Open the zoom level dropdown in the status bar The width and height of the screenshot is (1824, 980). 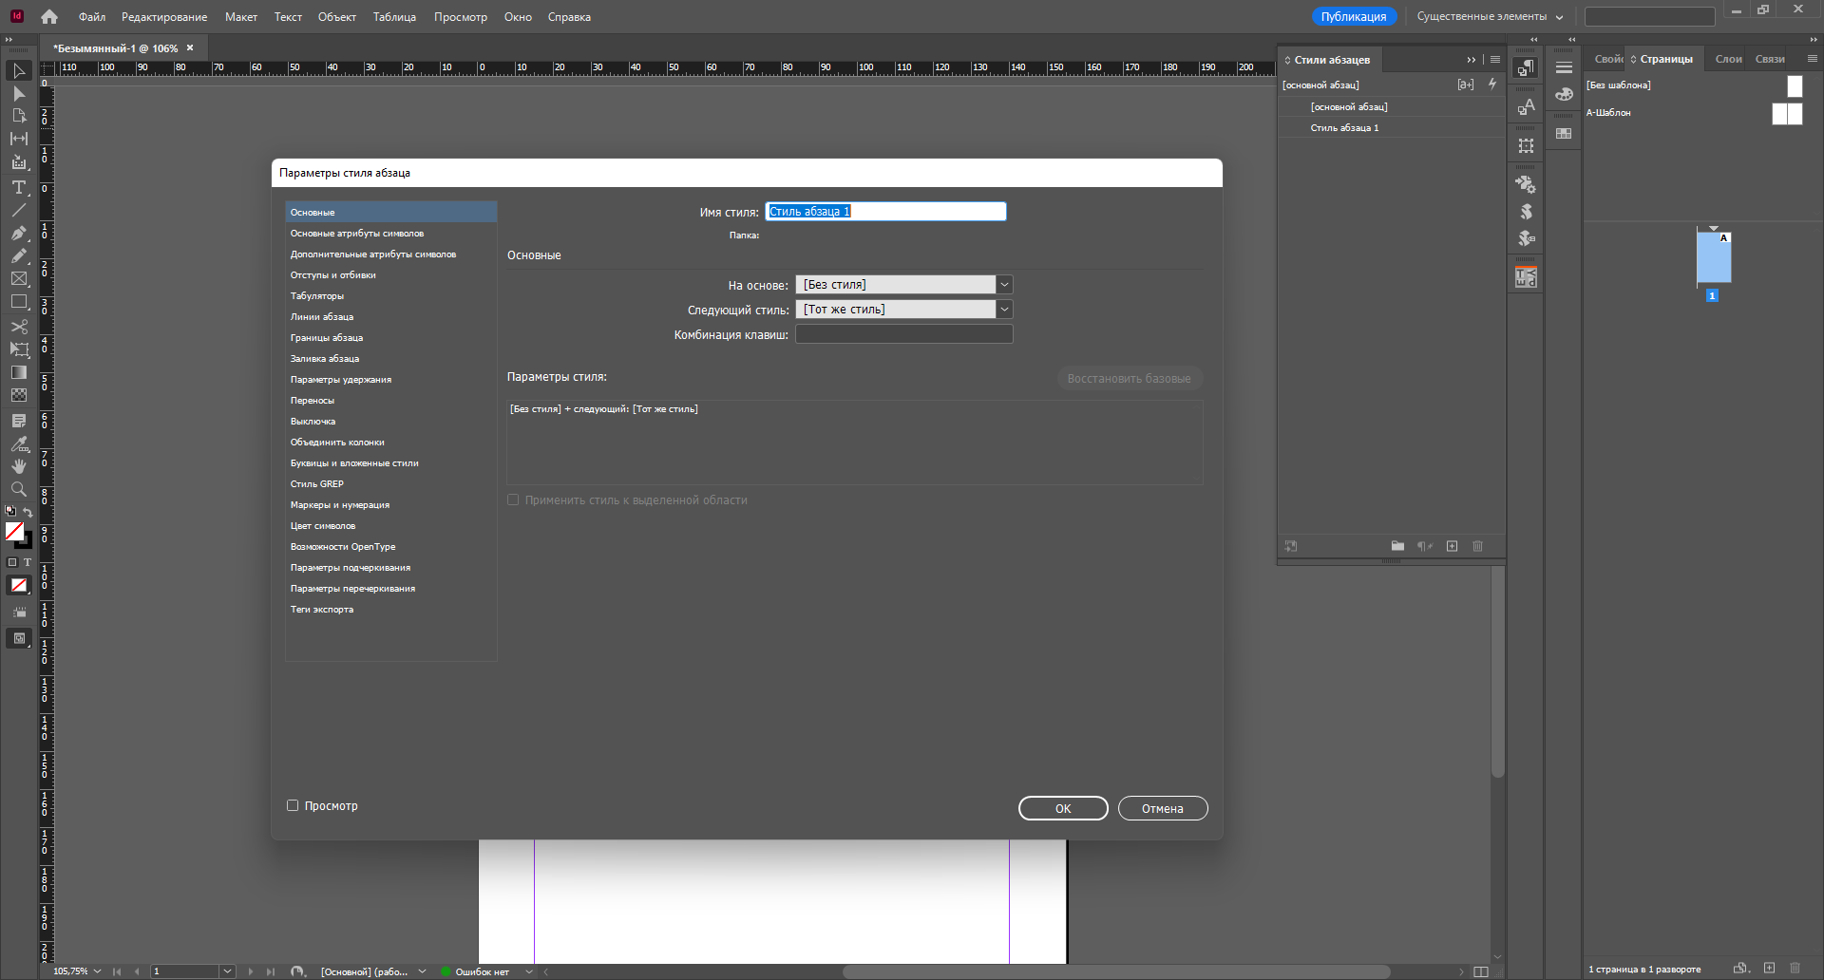click(x=97, y=971)
